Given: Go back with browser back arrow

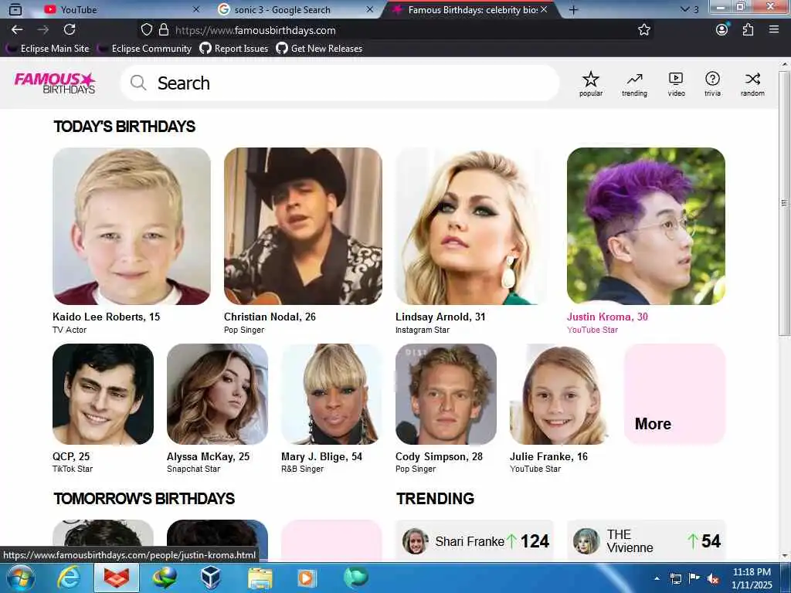Looking at the screenshot, I should pos(17,30).
